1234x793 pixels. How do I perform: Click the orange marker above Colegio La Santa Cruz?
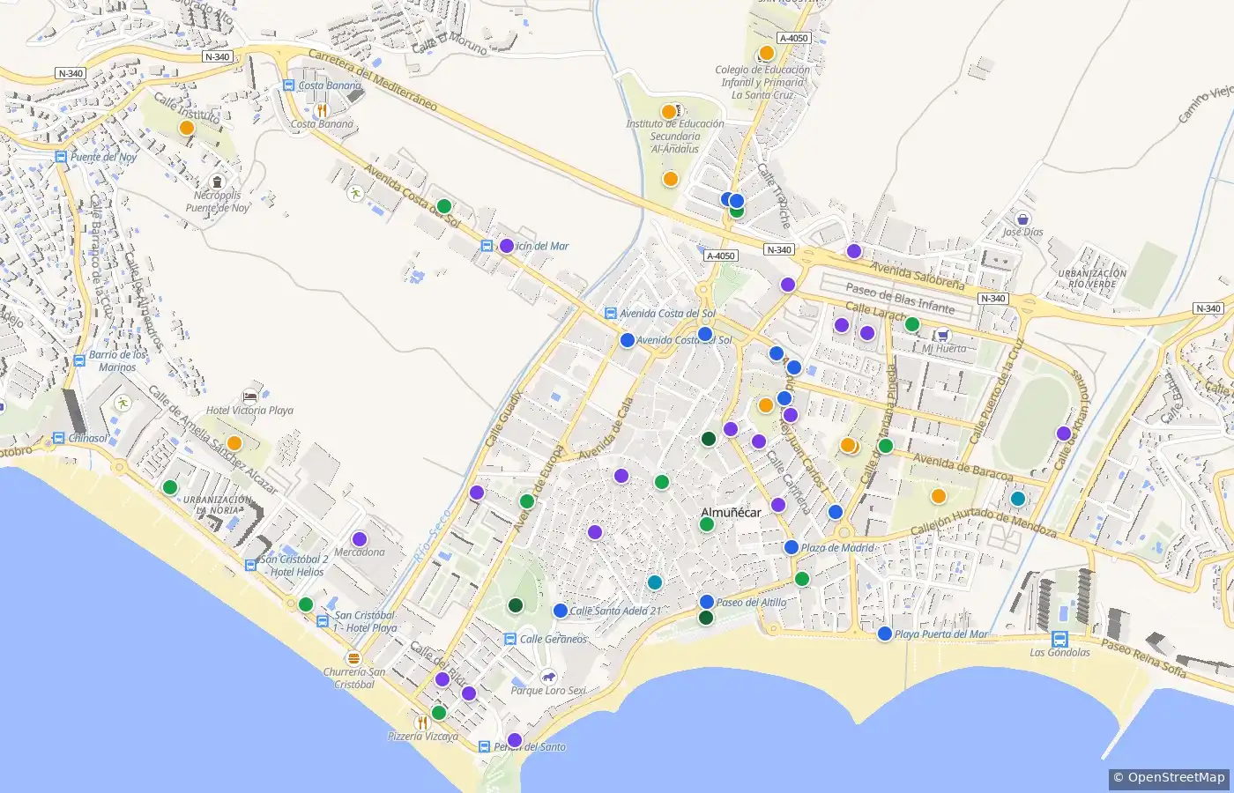pos(767,53)
